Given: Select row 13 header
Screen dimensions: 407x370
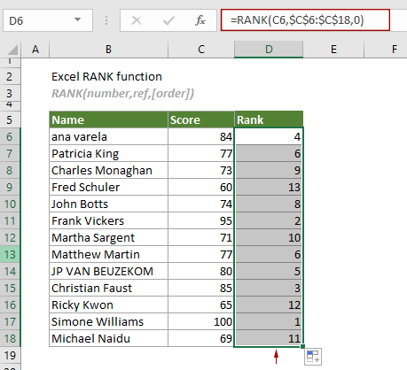Looking at the screenshot, I should pos(10,254).
